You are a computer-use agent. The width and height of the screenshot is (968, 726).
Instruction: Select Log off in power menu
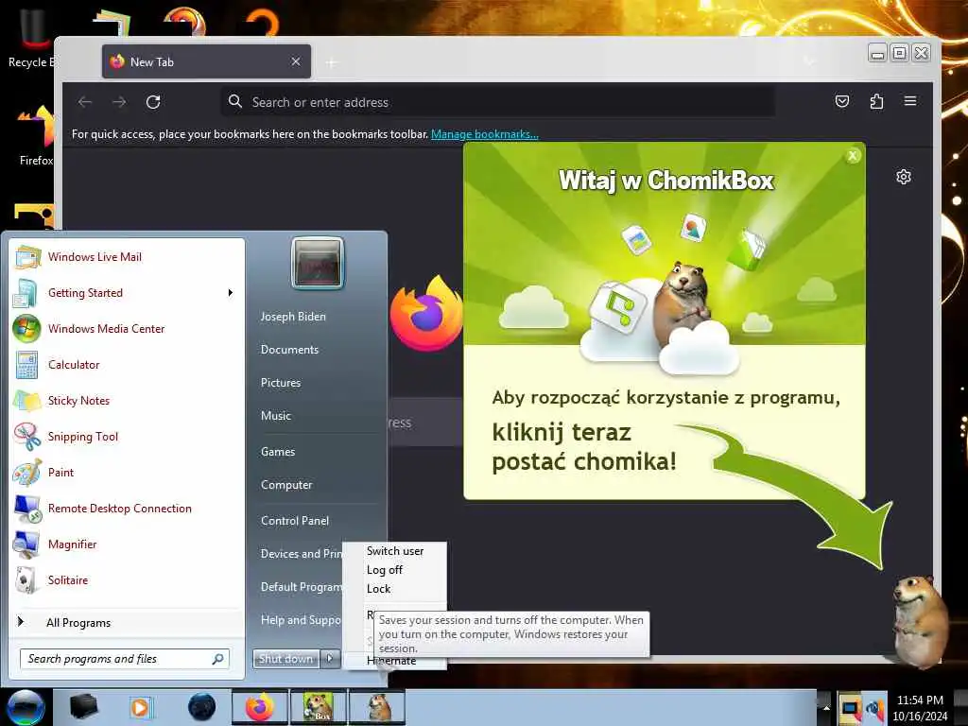385,570
